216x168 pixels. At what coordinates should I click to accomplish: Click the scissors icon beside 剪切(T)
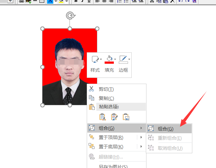click(x=91, y=89)
